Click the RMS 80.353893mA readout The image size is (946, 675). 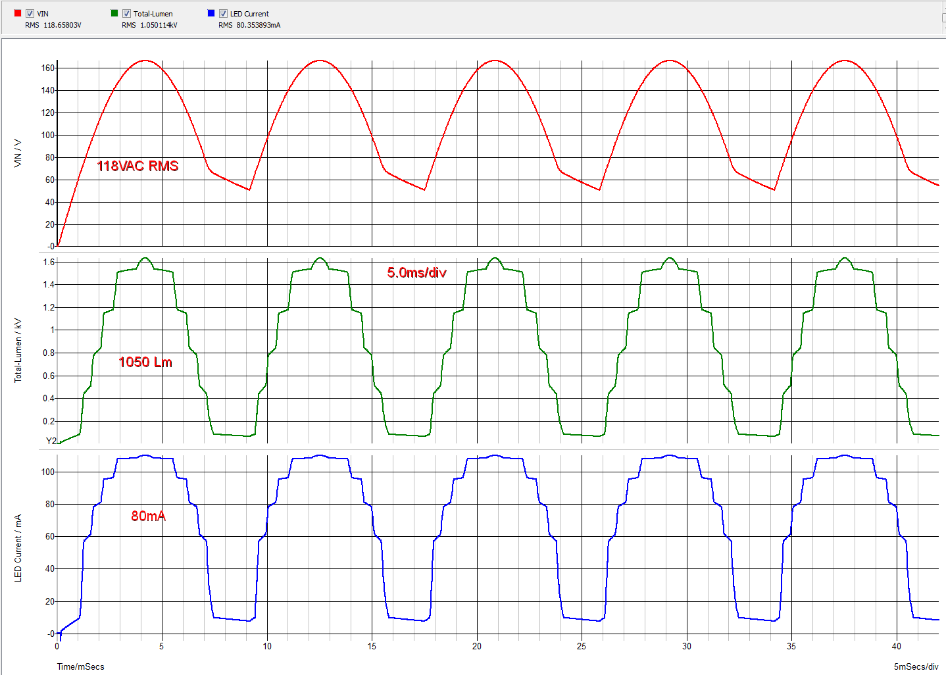[249, 25]
